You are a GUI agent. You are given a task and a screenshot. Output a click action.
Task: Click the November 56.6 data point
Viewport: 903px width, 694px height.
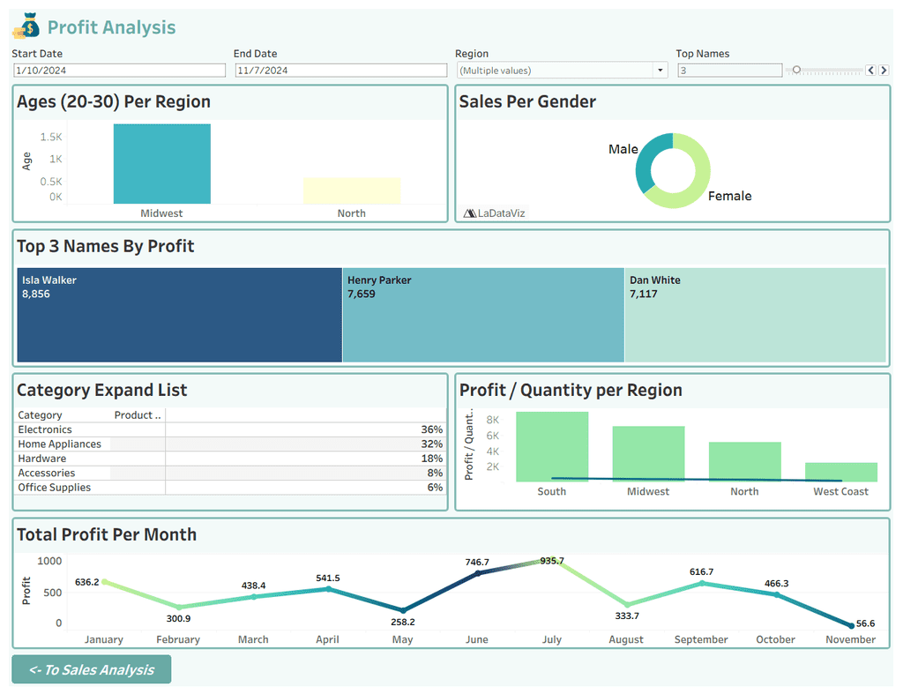pyautogui.click(x=851, y=625)
